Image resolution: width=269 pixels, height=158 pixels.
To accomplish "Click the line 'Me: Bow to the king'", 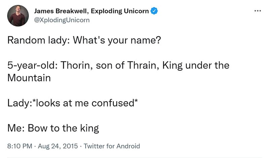I will 53,128.
